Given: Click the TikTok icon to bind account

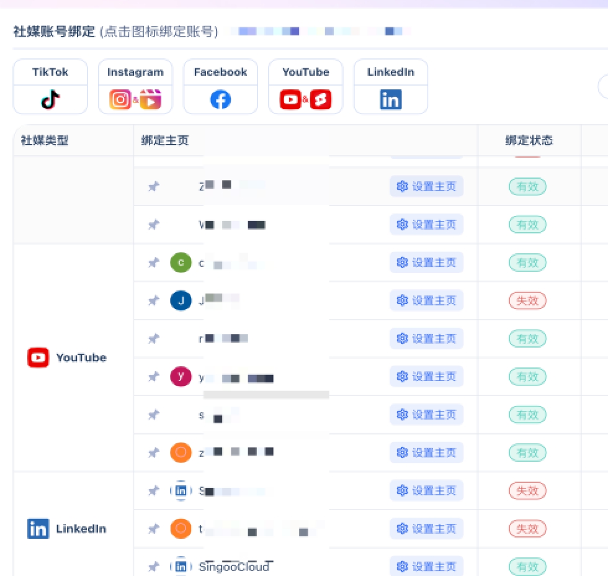Looking at the screenshot, I should [x=50, y=100].
